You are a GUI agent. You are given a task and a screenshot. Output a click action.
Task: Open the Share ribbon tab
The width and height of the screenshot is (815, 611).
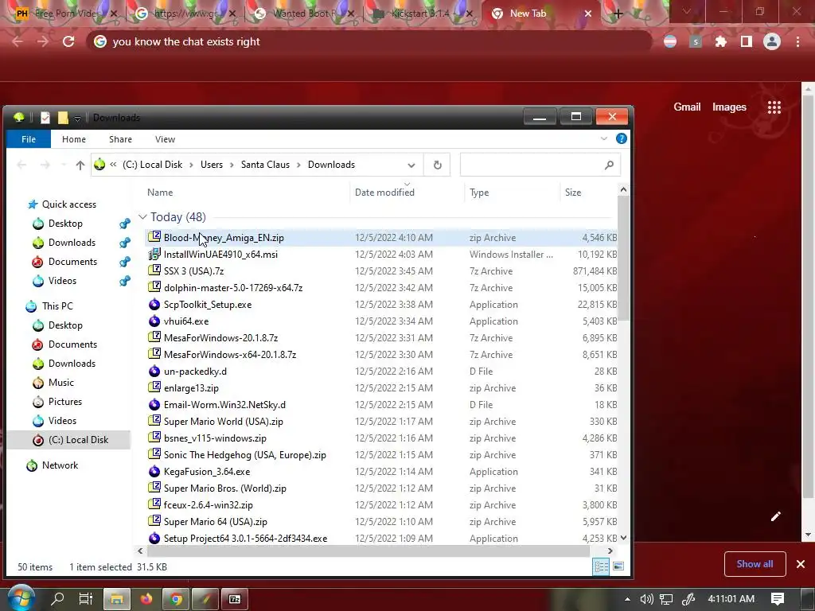pos(120,139)
